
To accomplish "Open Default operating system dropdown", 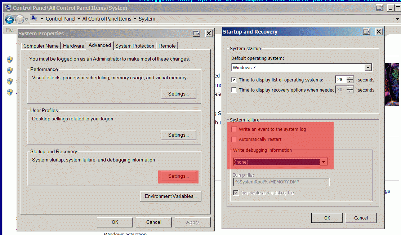I will [x=368, y=67].
